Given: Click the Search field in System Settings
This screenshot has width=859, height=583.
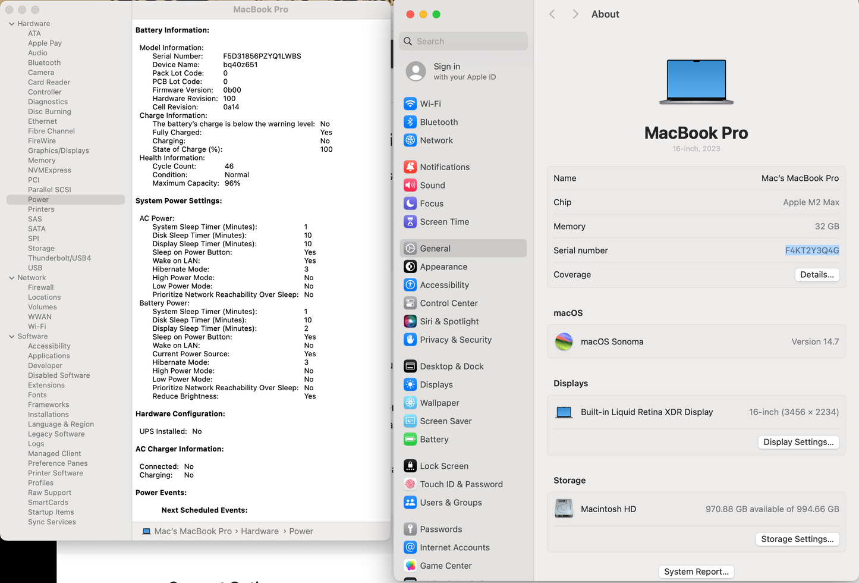Looking at the screenshot, I should coord(463,41).
